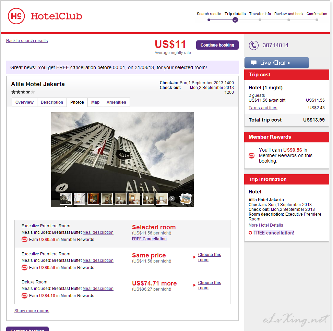
Task: Expand the Taxes and fees details
Action: [x=263, y=107]
